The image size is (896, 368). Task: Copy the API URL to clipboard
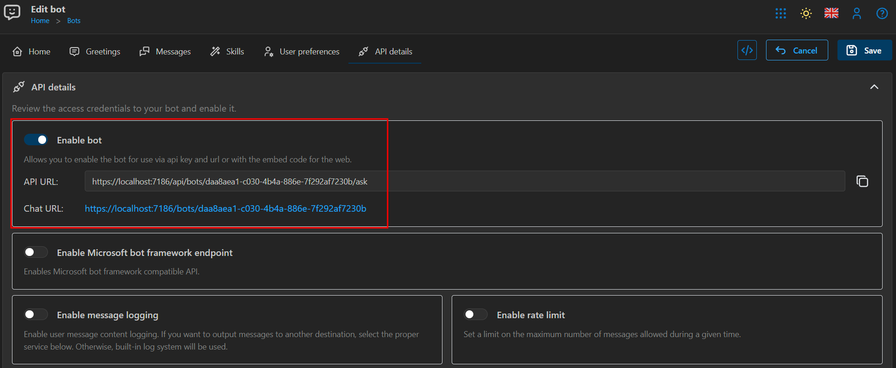pyautogui.click(x=862, y=181)
